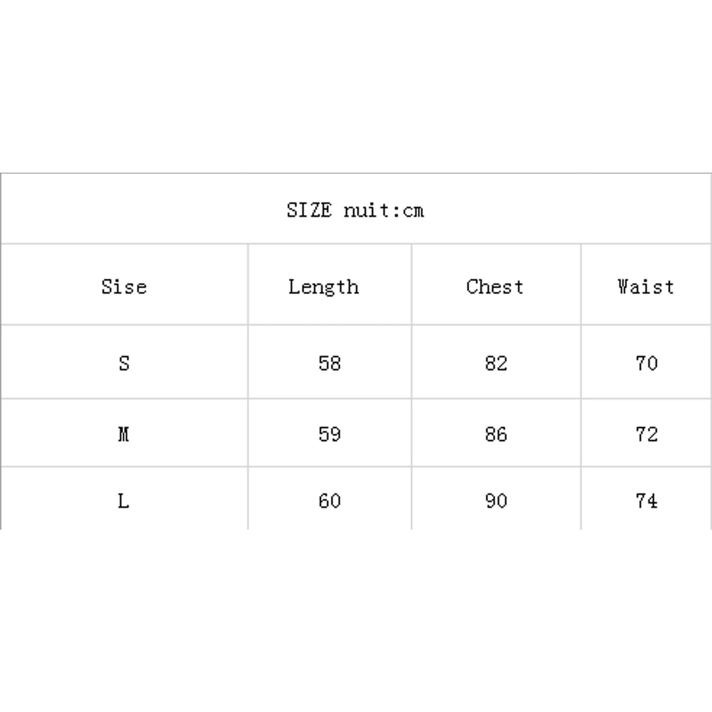
Task: Select the 'Sise' column header cell
Action: (124, 287)
